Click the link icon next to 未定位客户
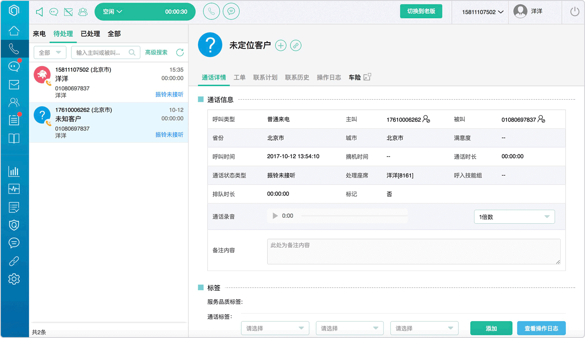 coord(296,46)
